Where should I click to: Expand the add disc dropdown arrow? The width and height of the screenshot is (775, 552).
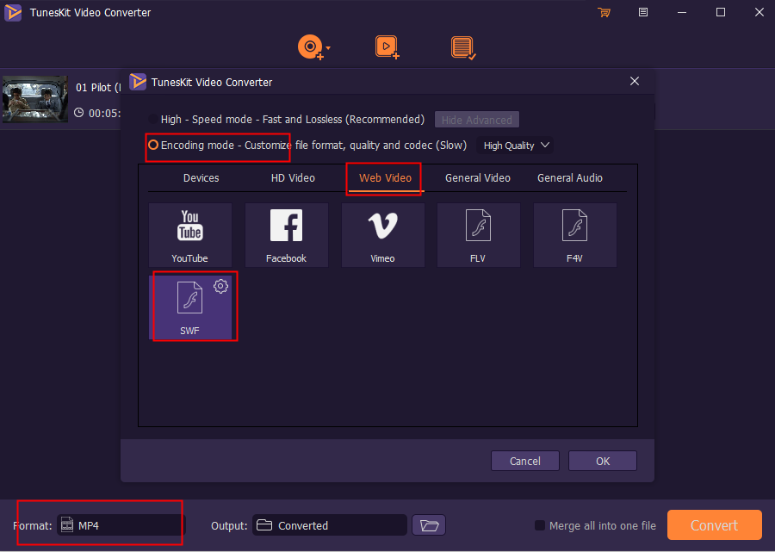(328, 48)
